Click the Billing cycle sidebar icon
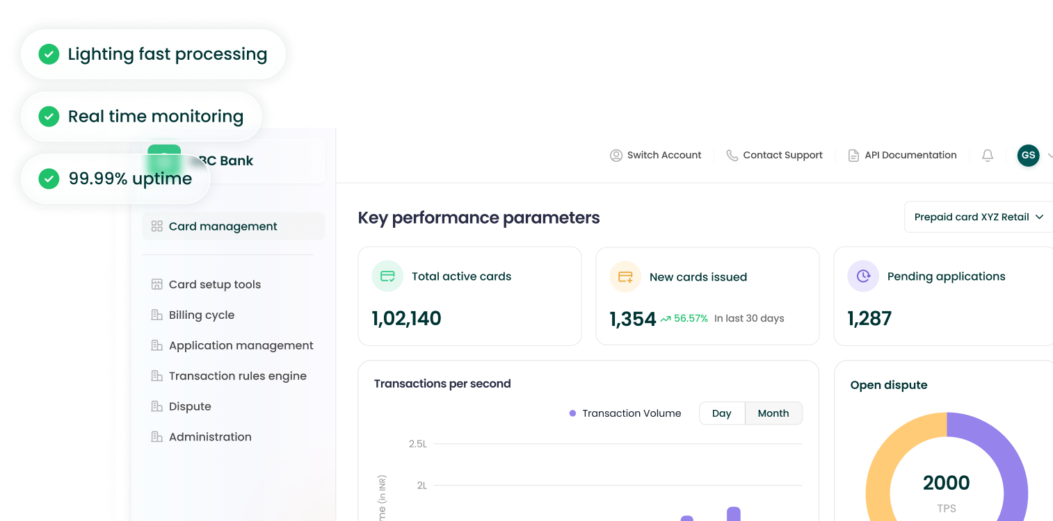Screen dimensions: 1053x521 coord(156,315)
